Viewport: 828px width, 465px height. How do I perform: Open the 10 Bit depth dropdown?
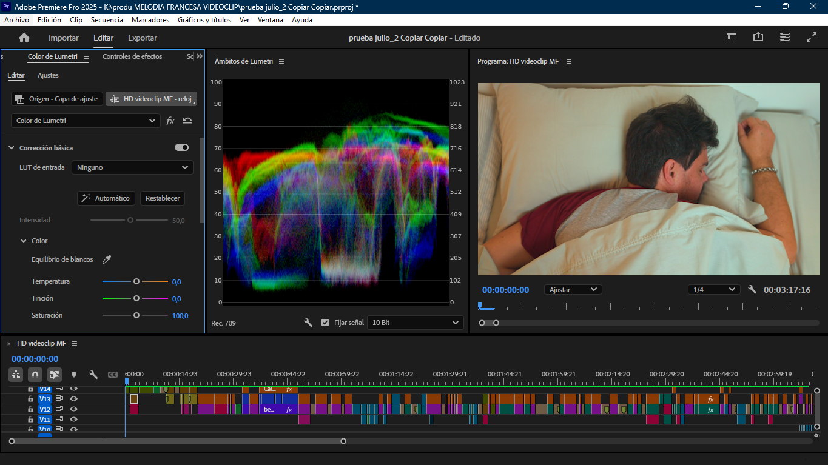(x=415, y=323)
